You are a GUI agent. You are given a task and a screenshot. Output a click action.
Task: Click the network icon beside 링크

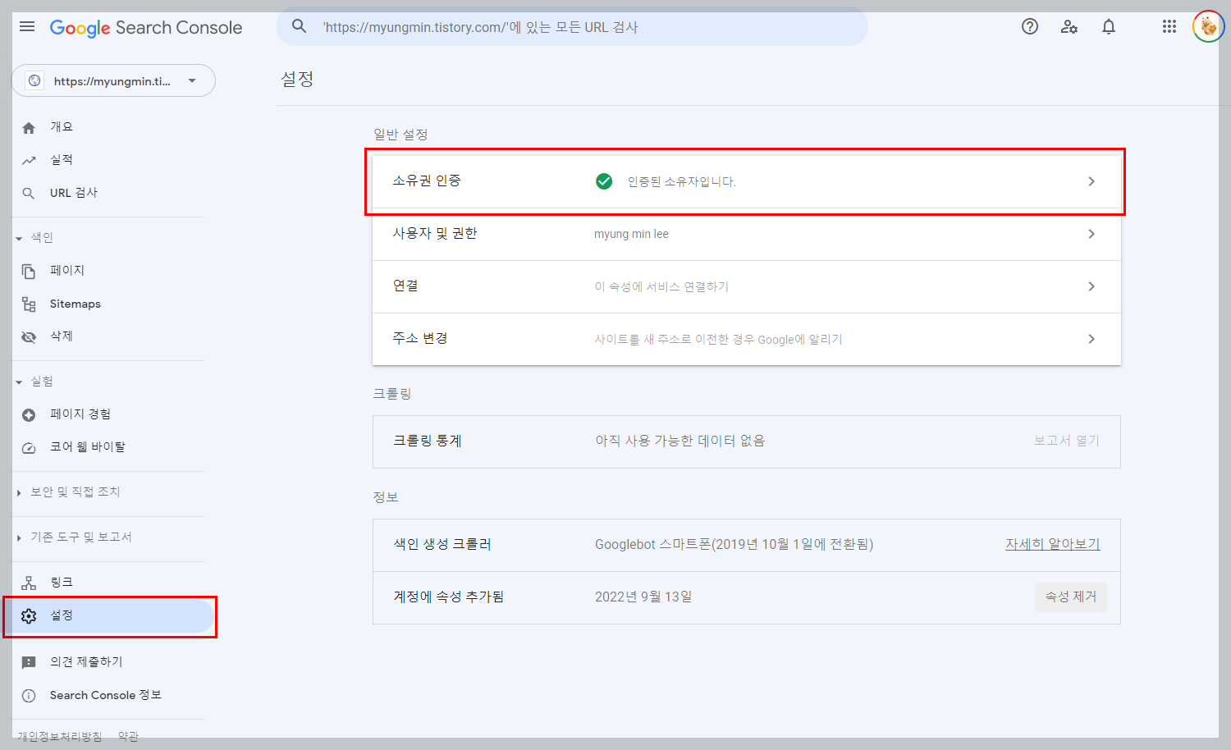29,583
